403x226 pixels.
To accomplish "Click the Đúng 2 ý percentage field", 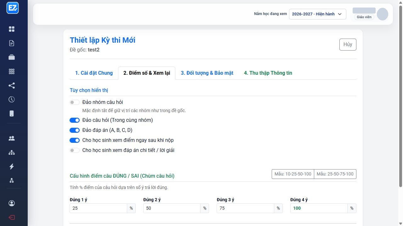I will tap(172, 208).
